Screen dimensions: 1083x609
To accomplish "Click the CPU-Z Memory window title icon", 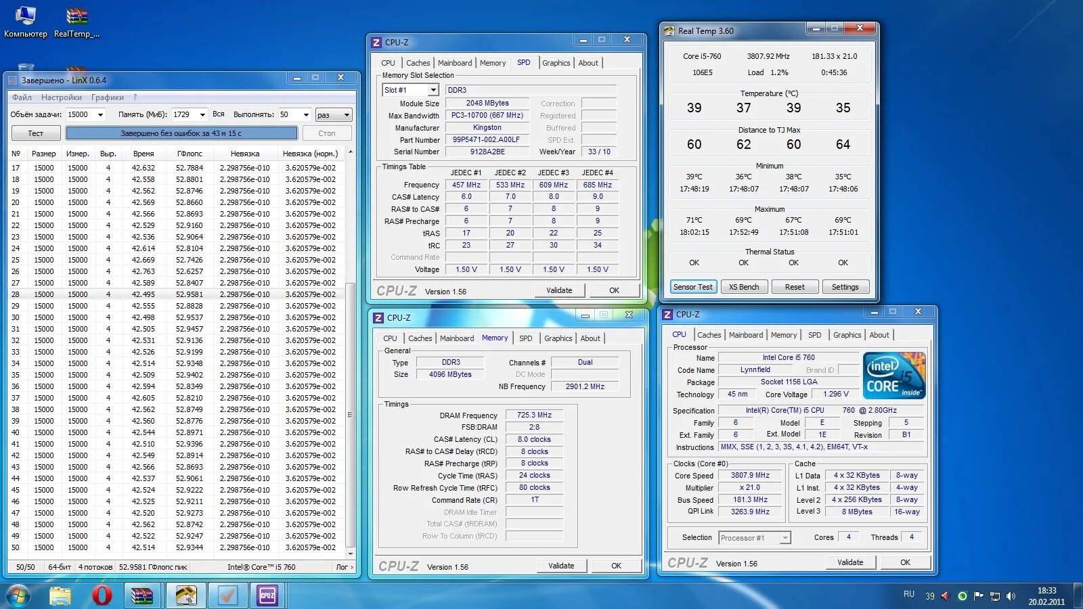I will tap(378, 317).
